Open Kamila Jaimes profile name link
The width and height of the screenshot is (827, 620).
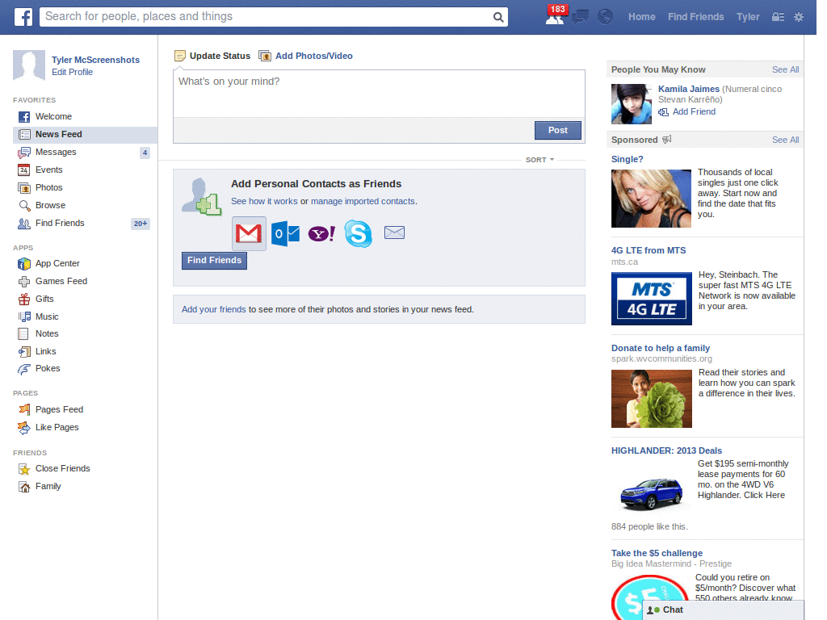point(689,89)
